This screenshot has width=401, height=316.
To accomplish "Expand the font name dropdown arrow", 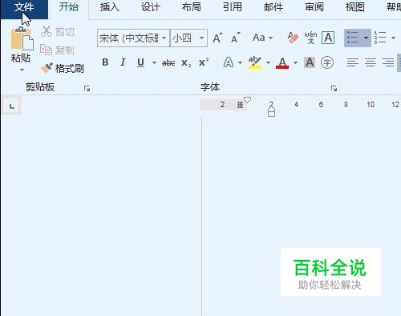I will pyautogui.click(x=164, y=38).
